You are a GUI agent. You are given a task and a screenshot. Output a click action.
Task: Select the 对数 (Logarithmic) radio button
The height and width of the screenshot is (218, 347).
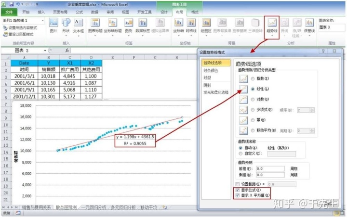(253, 100)
